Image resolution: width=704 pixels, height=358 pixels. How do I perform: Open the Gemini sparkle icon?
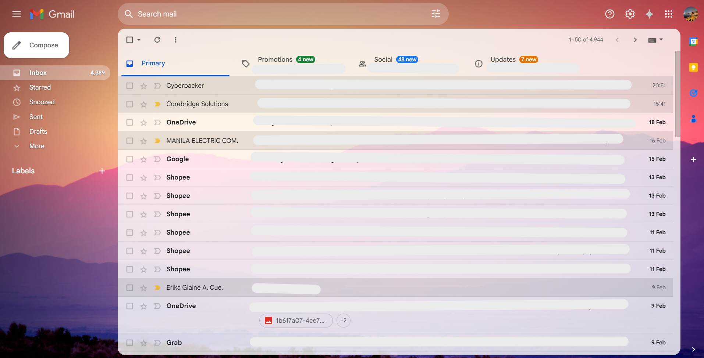coord(650,14)
